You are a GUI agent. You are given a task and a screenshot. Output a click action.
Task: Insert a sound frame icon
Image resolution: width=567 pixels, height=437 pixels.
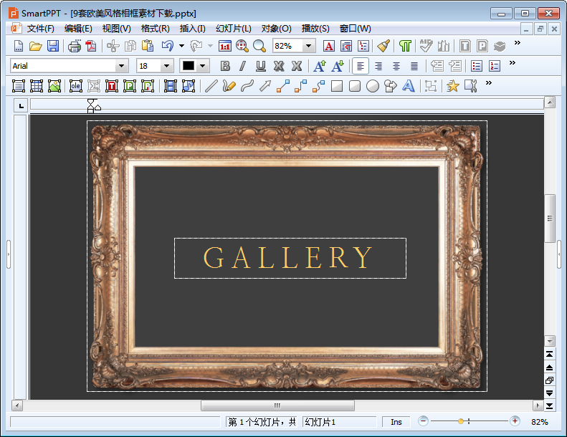click(x=189, y=86)
